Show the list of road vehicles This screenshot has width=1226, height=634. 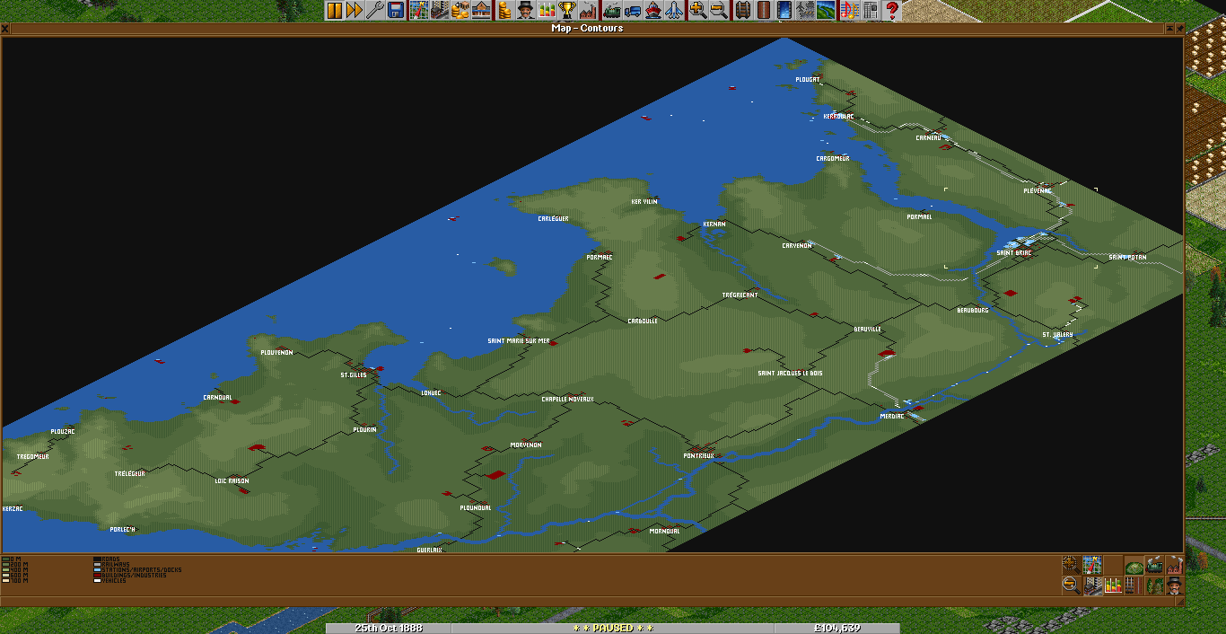[633, 10]
